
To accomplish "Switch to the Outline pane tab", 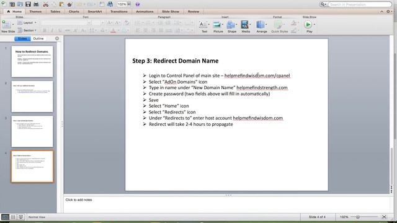I will tap(38, 38).
